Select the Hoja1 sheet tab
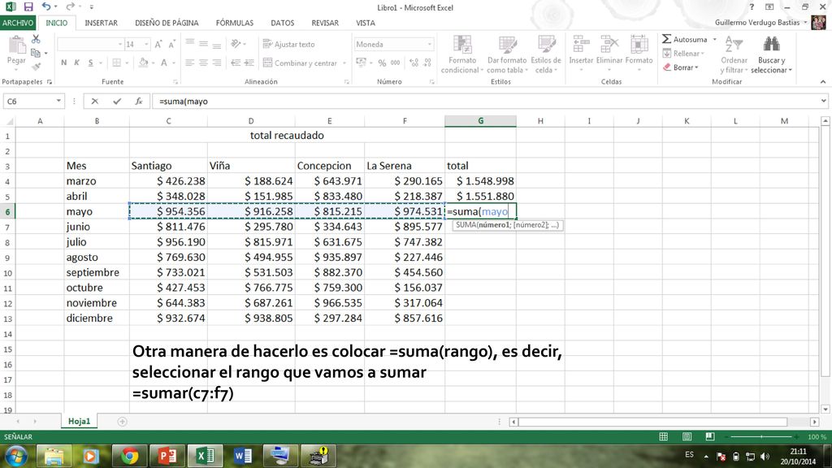 (x=79, y=422)
